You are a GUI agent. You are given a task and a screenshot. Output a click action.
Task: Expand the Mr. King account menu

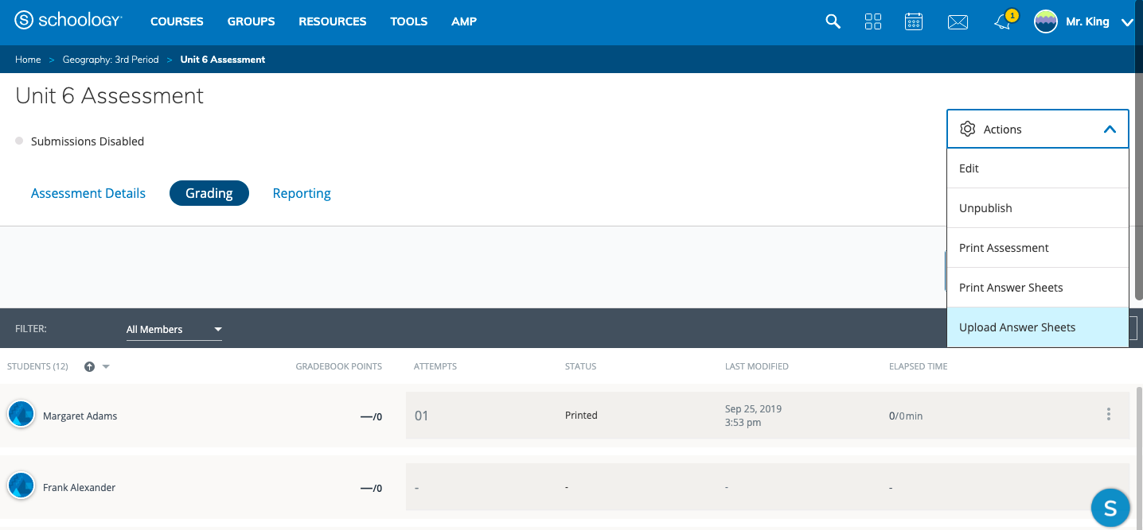click(1126, 22)
